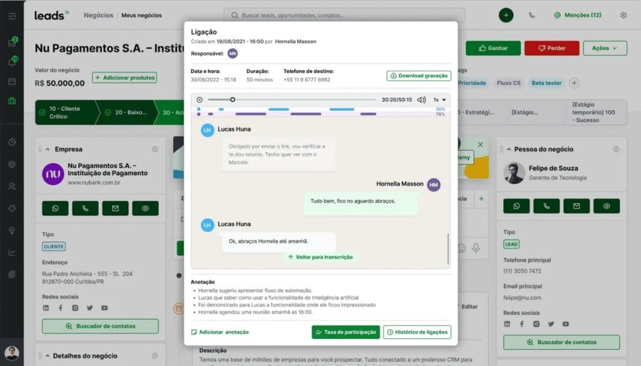
Task: Open Meus negócios nav item
Action: point(141,15)
